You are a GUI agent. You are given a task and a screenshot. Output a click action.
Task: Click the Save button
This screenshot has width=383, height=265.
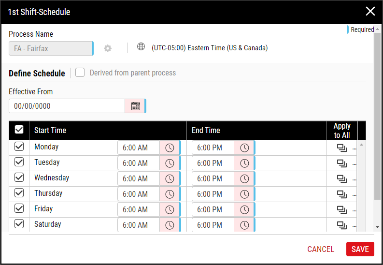pos(360,249)
